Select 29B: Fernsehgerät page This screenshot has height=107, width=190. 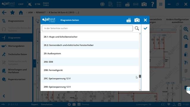[90, 70]
